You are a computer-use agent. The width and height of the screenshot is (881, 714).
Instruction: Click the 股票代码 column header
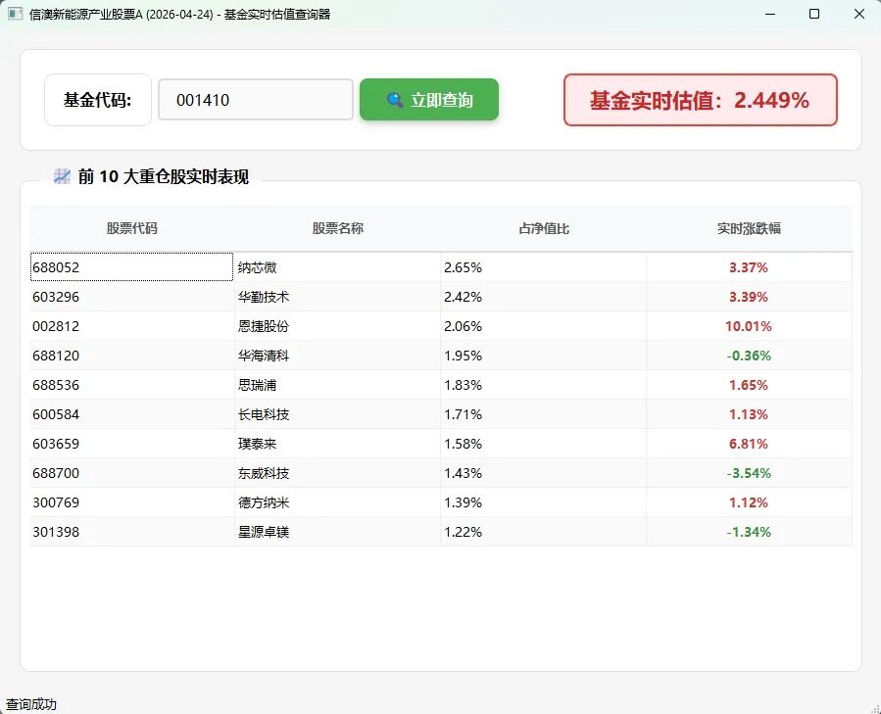tap(132, 228)
